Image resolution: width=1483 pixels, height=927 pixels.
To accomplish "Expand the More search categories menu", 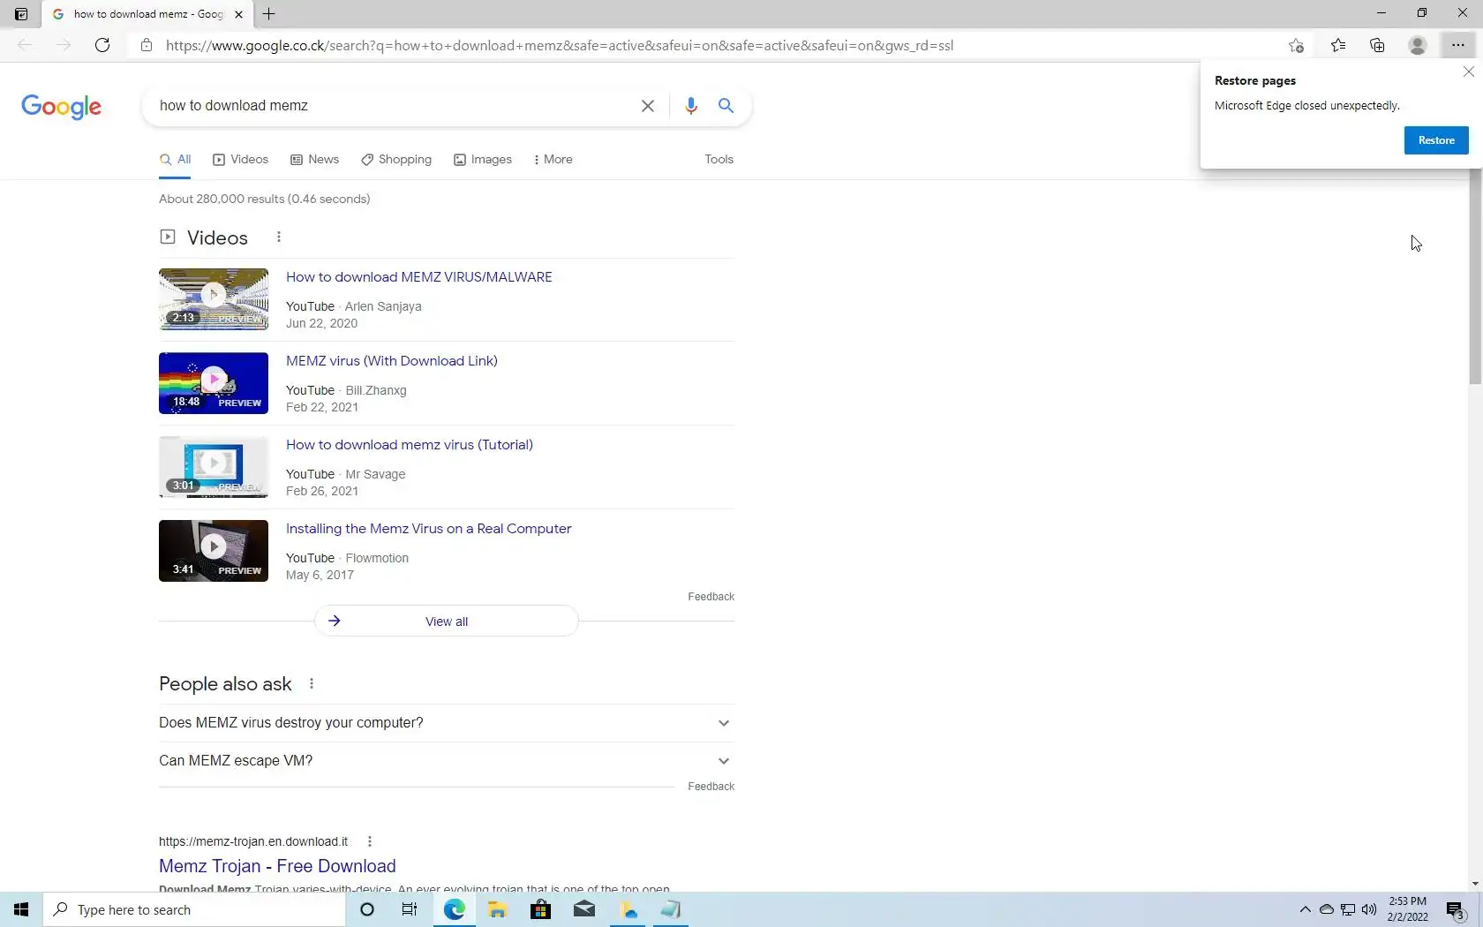I will pos(553,160).
